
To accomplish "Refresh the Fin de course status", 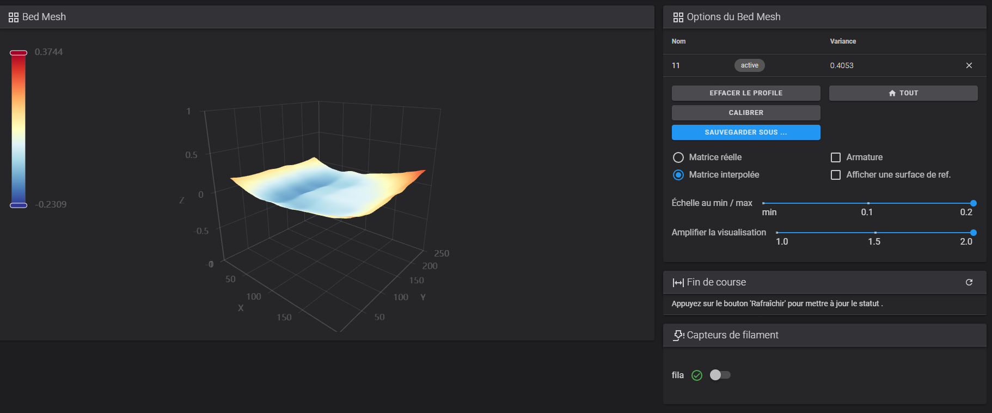I will click(969, 282).
